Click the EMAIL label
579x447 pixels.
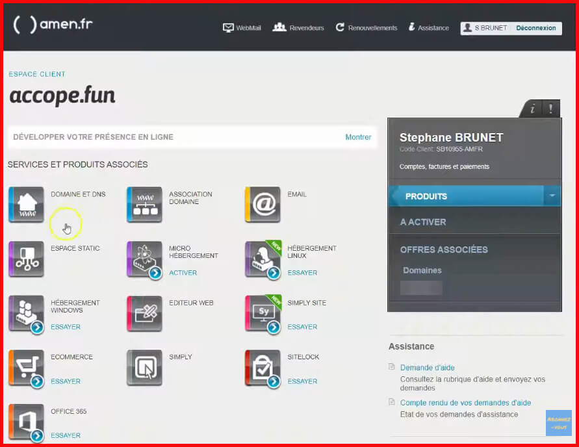297,194
